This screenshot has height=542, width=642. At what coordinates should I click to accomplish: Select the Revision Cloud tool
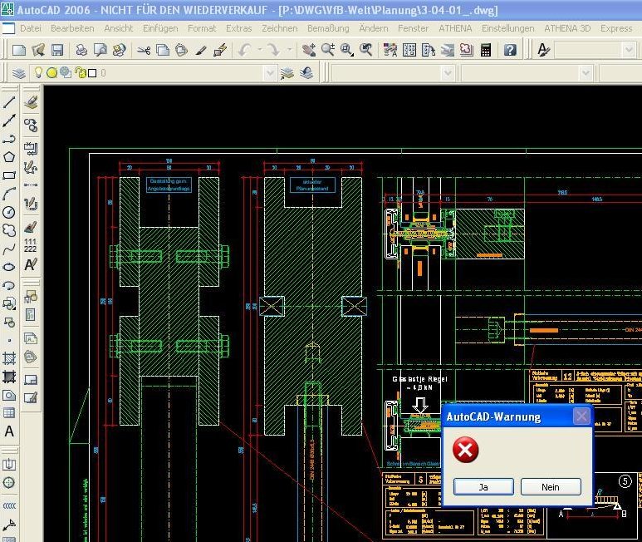pos(9,230)
